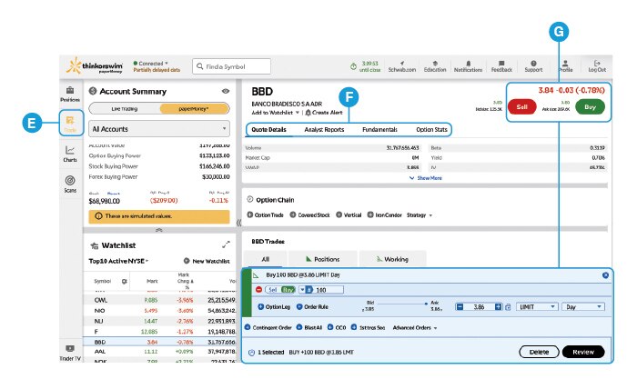This screenshot has width=637, height=389.
Task: Collapse the Option Chain section
Action: pos(250,200)
